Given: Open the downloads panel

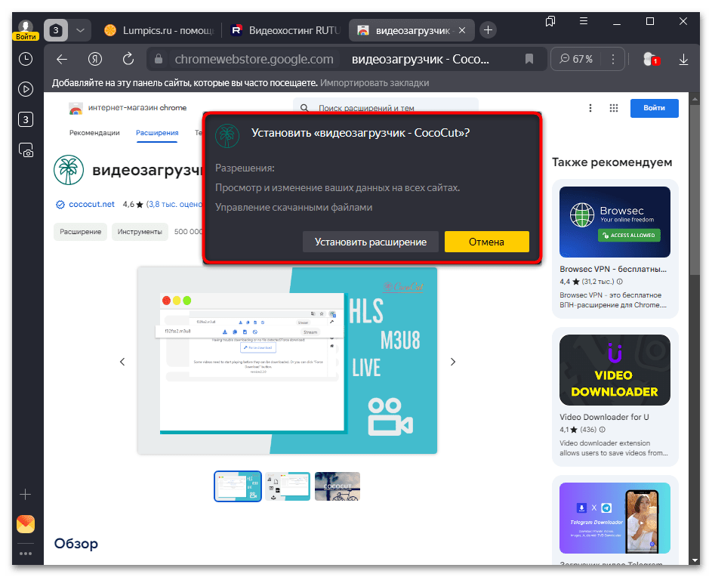Looking at the screenshot, I should point(683,59).
